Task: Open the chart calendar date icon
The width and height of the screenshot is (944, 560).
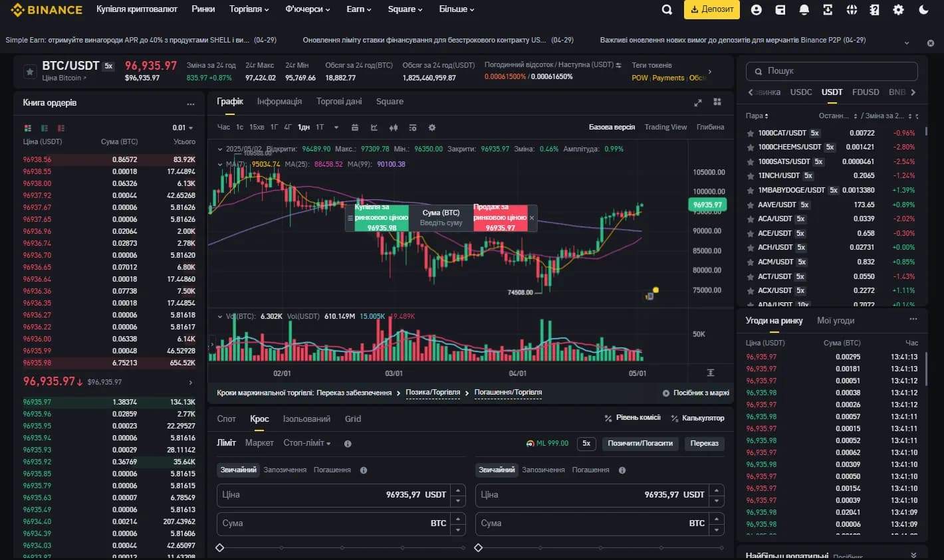Action: pyautogui.click(x=355, y=127)
